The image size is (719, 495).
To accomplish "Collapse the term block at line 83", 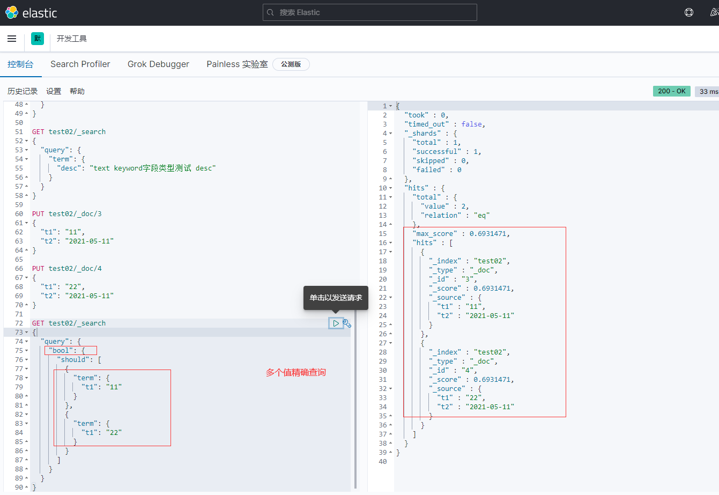I will (26, 424).
